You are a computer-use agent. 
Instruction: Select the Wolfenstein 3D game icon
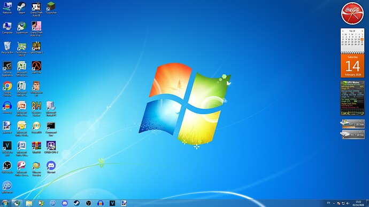36,89
